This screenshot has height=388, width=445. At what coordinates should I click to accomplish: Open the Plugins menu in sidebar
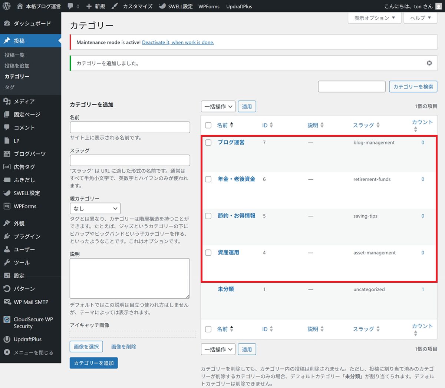coord(27,236)
